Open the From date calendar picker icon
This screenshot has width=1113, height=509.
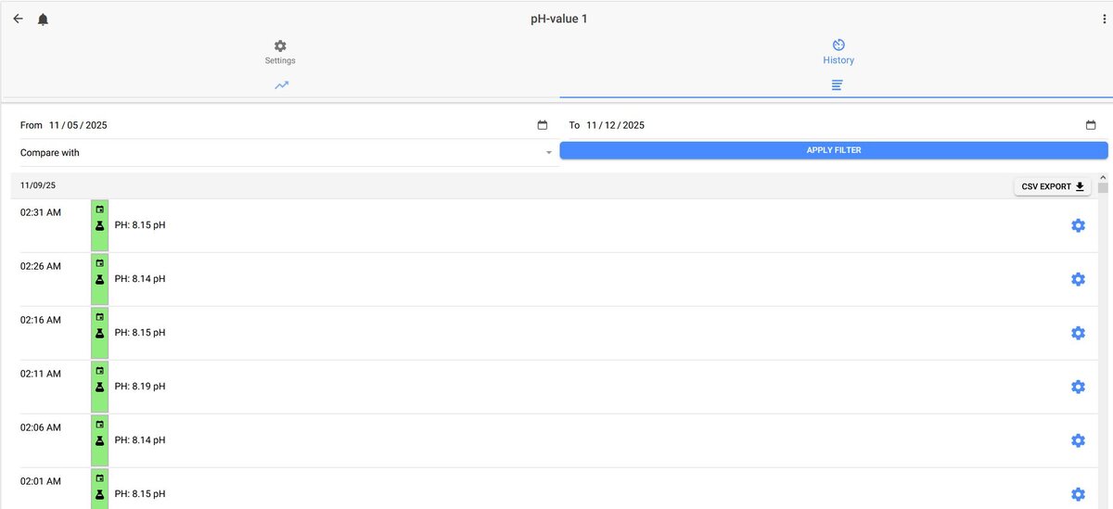coord(543,125)
